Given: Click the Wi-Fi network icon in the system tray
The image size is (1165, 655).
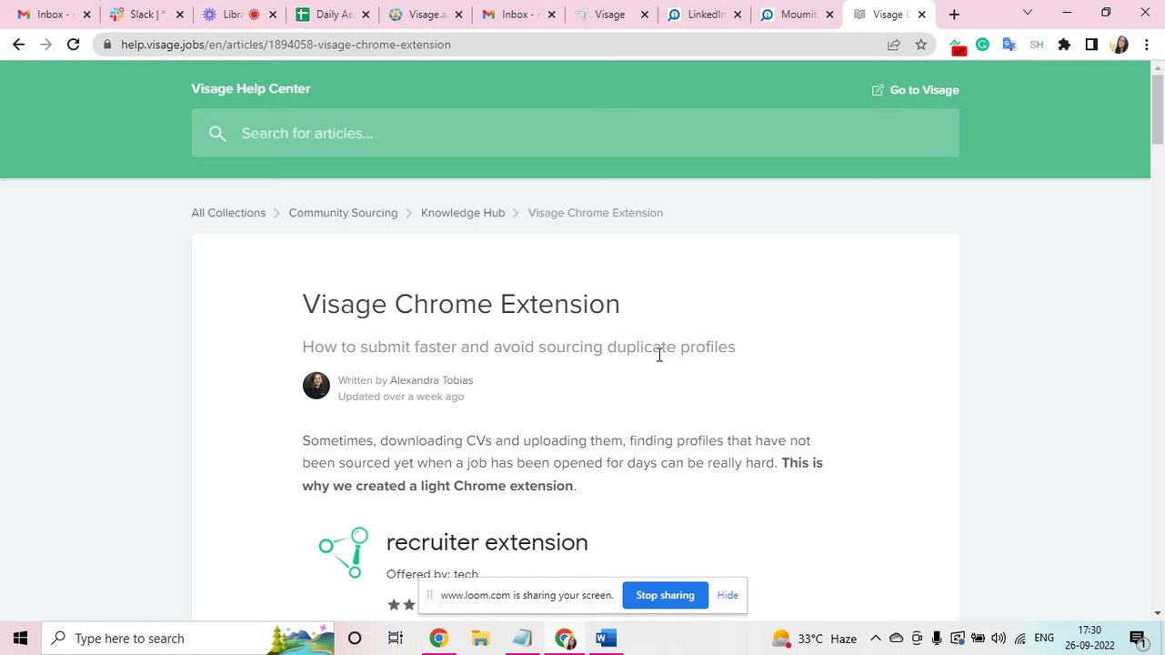Looking at the screenshot, I should [x=1019, y=639].
